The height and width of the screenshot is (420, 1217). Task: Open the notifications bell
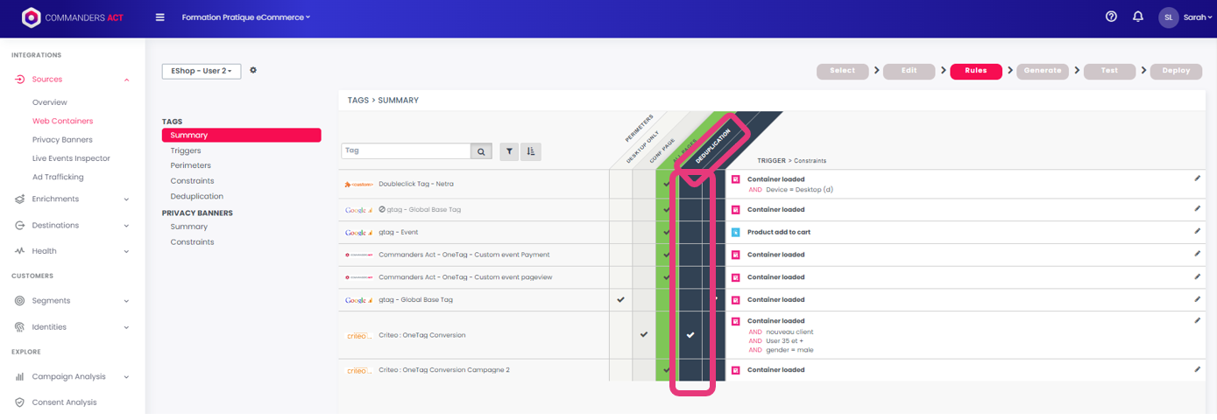[1137, 17]
